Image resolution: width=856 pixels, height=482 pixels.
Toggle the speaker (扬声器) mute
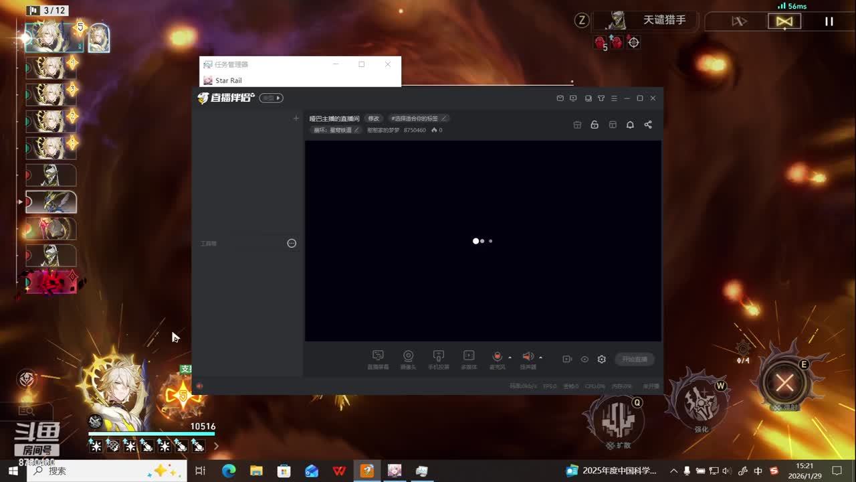(x=527, y=357)
